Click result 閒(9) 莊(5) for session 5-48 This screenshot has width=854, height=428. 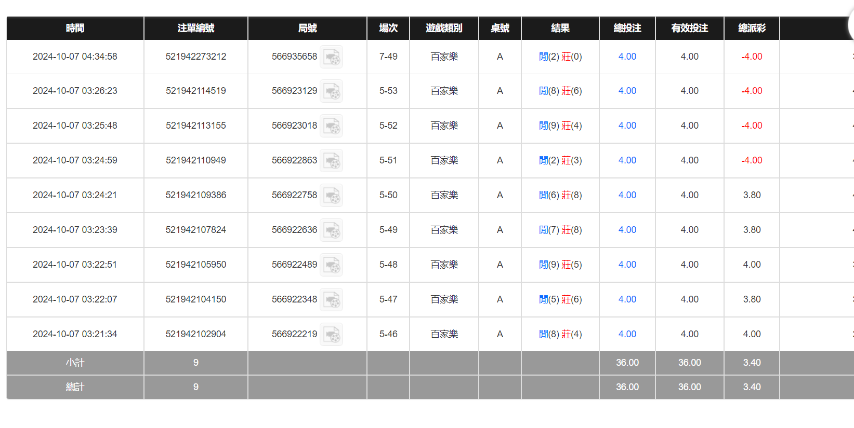click(x=560, y=265)
